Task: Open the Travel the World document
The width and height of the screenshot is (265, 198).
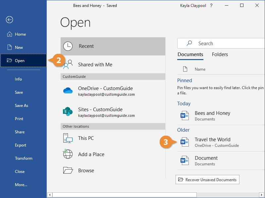Action: tap(212, 142)
